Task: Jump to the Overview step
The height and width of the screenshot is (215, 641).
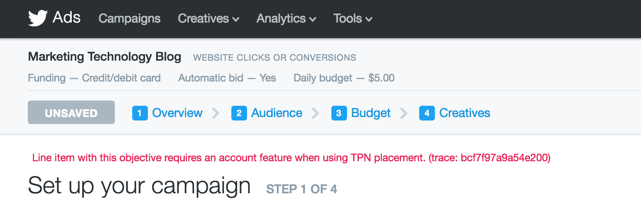Action: point(177,113)
